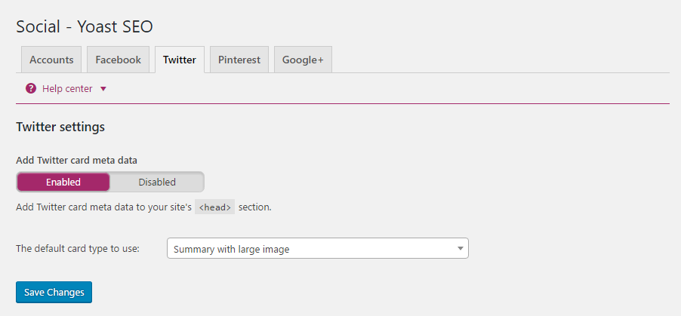Click the Save Changes button
This screenshot has height=316, width=681.
(x=54, y=292)
